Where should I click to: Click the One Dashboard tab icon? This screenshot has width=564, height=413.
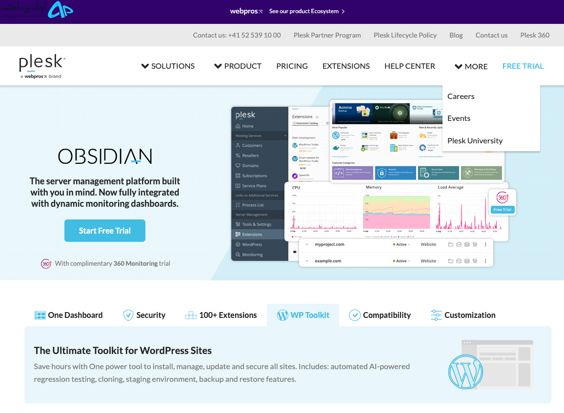[40, 315]
